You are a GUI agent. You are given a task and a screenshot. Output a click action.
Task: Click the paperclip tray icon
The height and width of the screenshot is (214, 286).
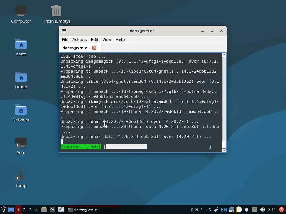click(216, 210)
